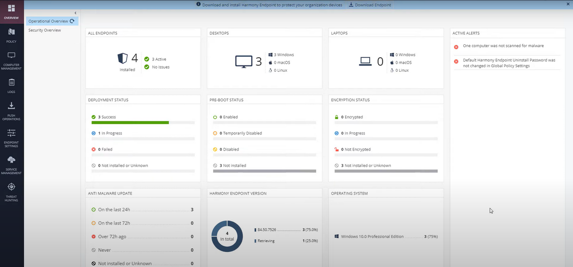Click the info icon in the top banner
Viewport: 573px width, 267px height.
(x=199, y=5)
